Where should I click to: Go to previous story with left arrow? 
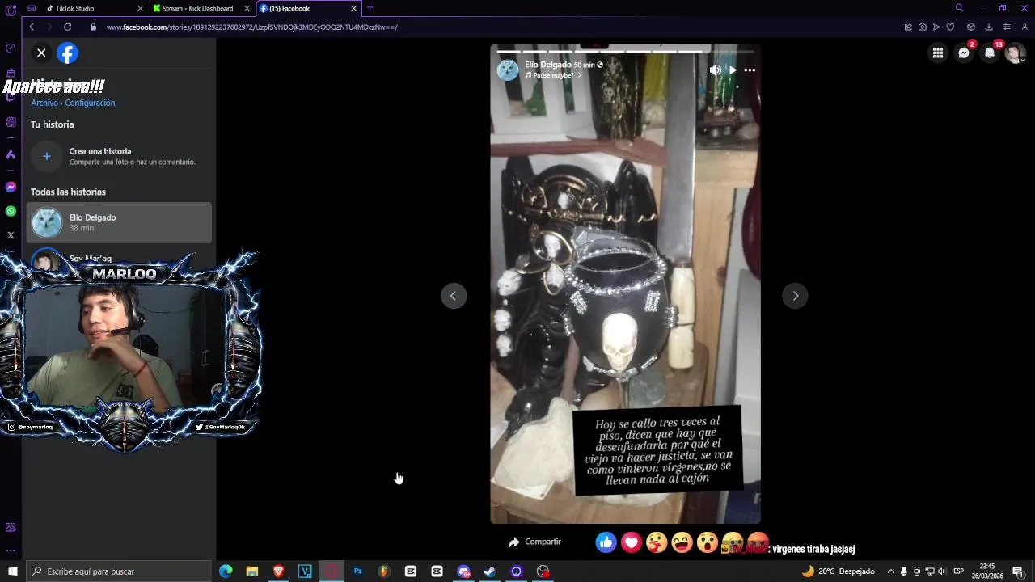click(x=454, y=296)
